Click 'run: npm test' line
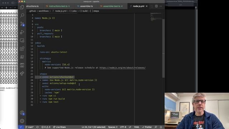Viewport: 229px width, 129px height. click(49, 102)
